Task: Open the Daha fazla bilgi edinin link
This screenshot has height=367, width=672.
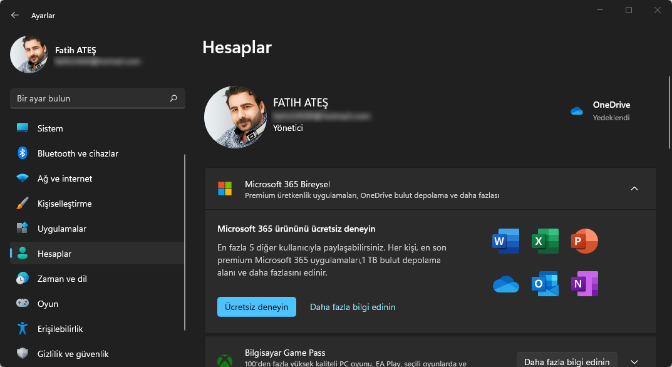Action: coord(353,307)
